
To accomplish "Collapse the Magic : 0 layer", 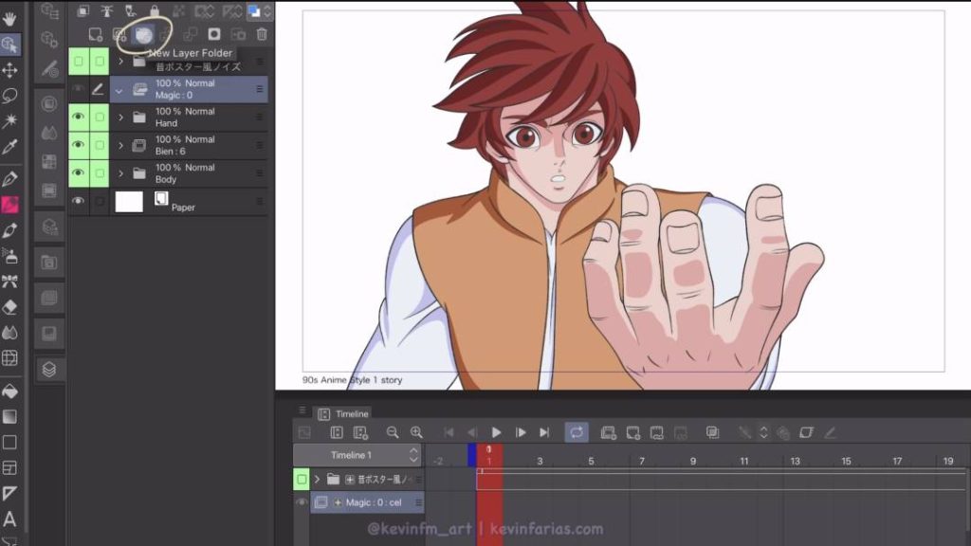I will pyautogui.click(x=118, y=92).
